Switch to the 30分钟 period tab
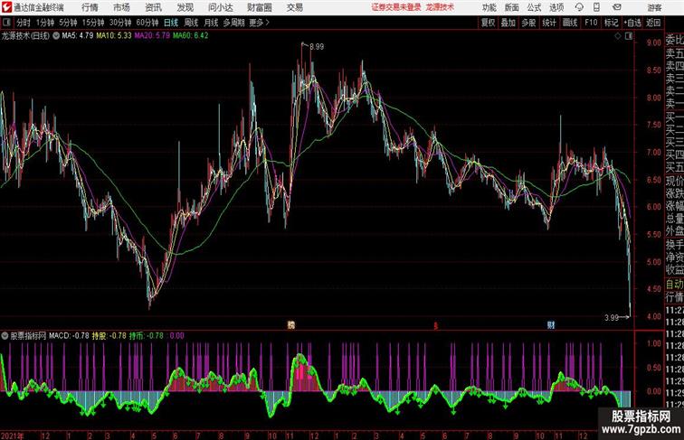Image resolution: width=684 pixels, height=440 pixels. [120, 23]
